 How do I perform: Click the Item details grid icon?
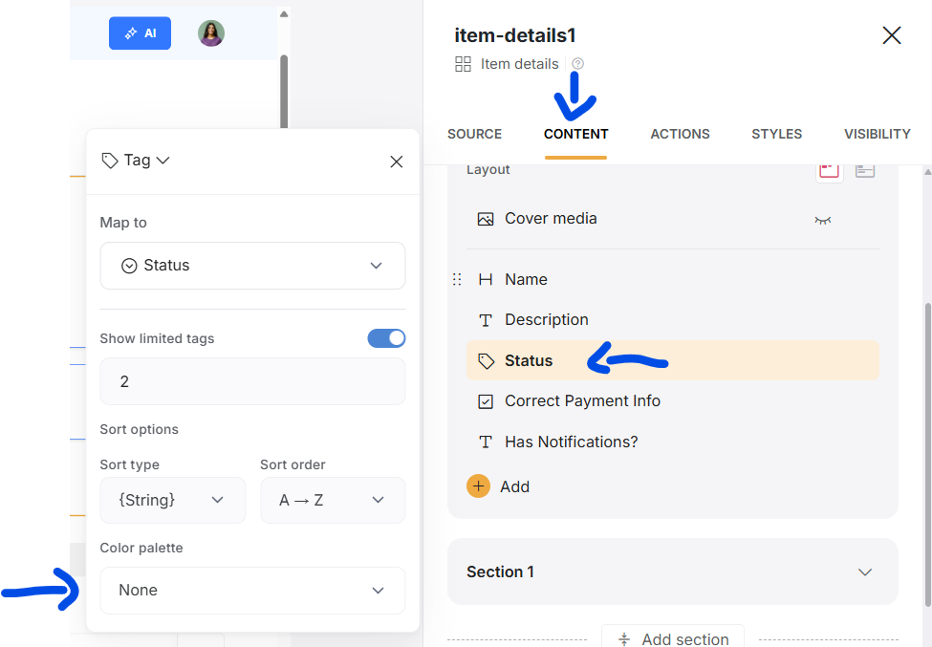464,64
